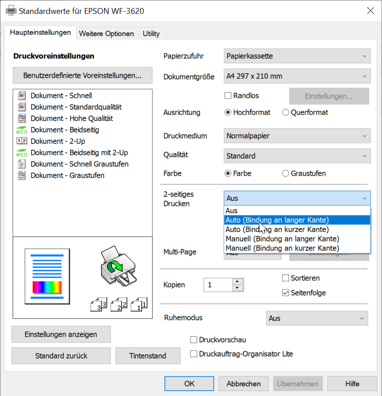The image size is (382, 396).
Task: Enable the Randlos checkbox
Action: tap(228, 96)
